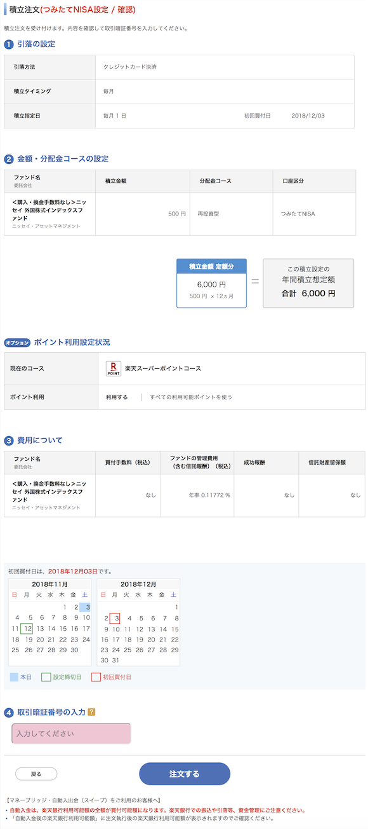Click the green 設定締切日 legend box
The image size is (368, 829).
46,677
